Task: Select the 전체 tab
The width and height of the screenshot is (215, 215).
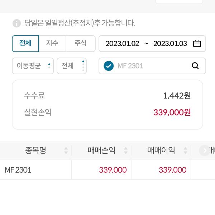Action: point(25,43)
